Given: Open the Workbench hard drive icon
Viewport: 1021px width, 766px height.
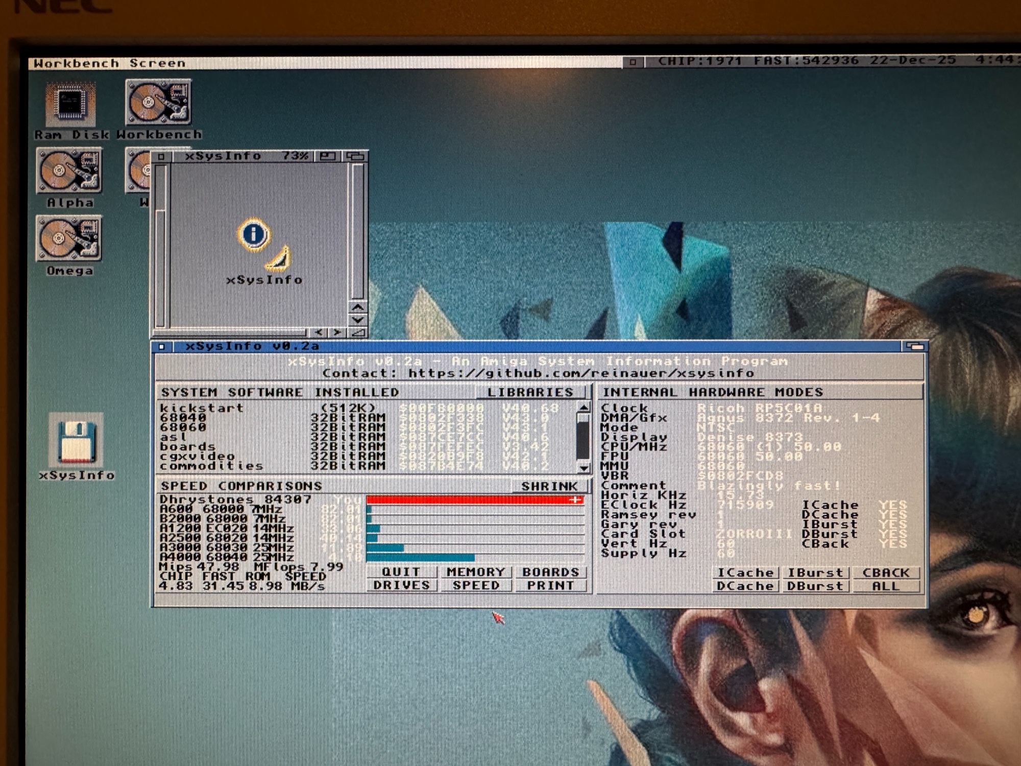Looking at the screenshot, I should pos(159,102).
